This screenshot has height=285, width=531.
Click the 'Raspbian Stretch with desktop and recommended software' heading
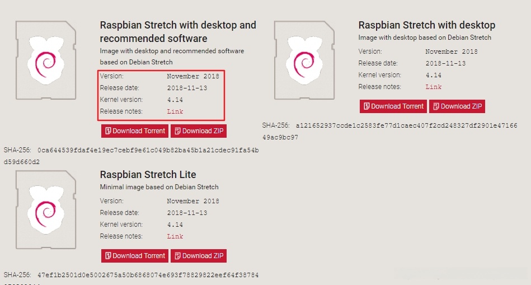(178, 32)
